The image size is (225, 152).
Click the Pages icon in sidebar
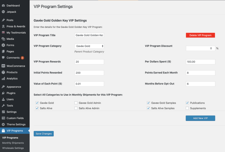tap(3, 51)
